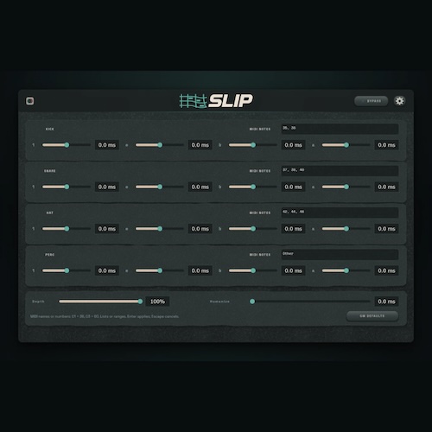Adjust the Perc row beat 1 slider
The height and width of the screenshot is (432, 432).
click(67, 270)
